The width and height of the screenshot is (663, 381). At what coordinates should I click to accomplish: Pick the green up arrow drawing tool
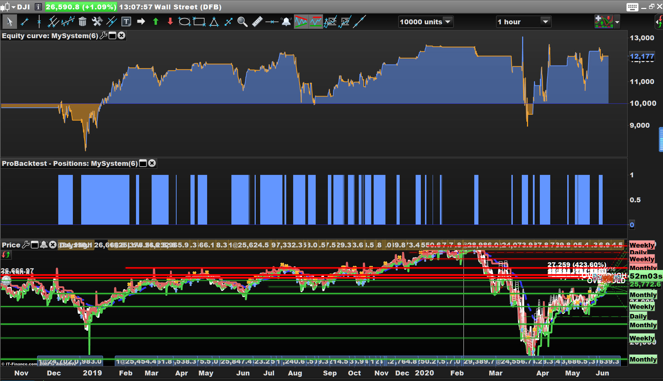coord(155,22)
